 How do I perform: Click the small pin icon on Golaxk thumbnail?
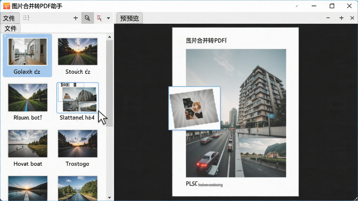[5, 36]
